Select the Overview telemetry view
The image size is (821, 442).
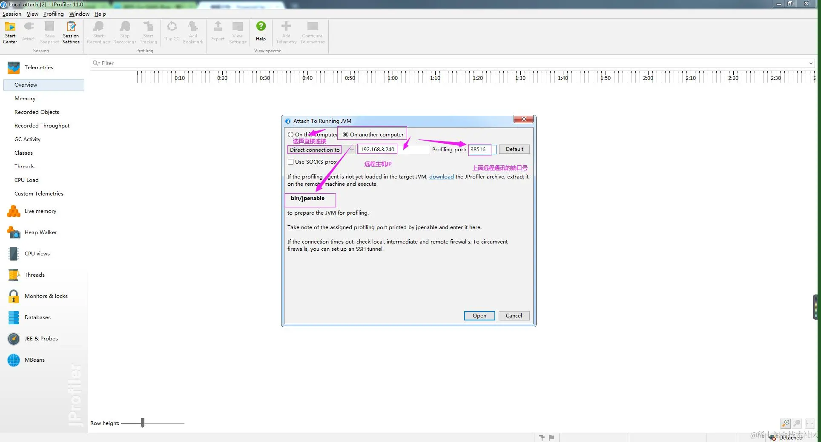[x=44, y=85]
